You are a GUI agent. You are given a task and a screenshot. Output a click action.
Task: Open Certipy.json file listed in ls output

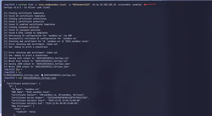point(23,75)
